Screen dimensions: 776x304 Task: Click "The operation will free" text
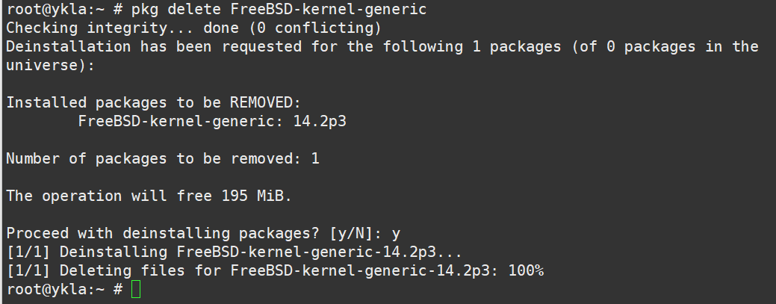coord(108,196)
